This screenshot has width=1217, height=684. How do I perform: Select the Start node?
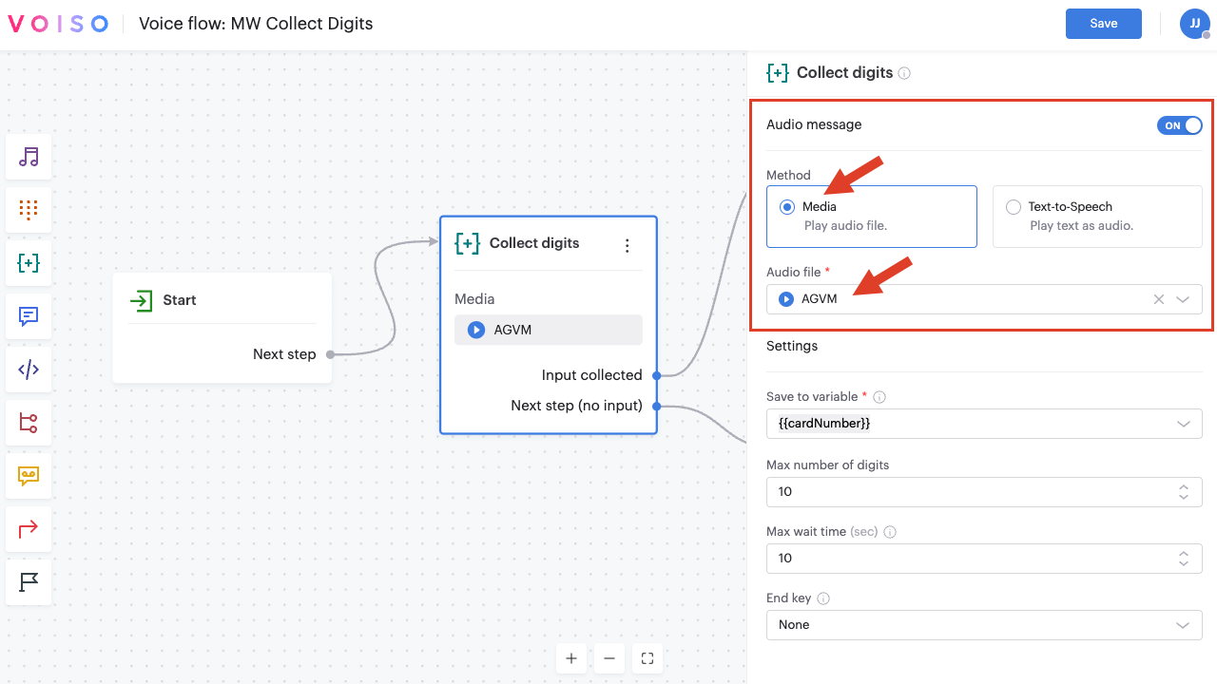222,328
